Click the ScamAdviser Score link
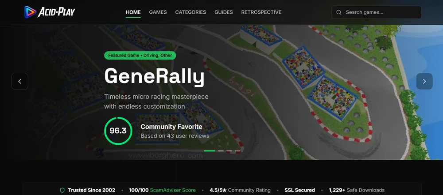 tap(173, 190)
